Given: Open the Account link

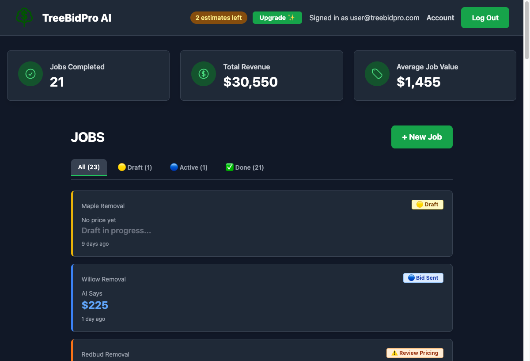Looking at the screenshot, I should click(x=440, y=18).
